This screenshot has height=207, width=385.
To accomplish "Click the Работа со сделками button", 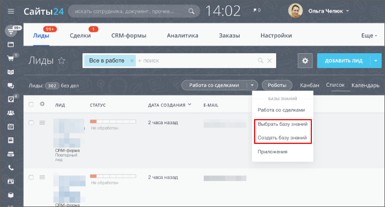I will pos(214,85).
